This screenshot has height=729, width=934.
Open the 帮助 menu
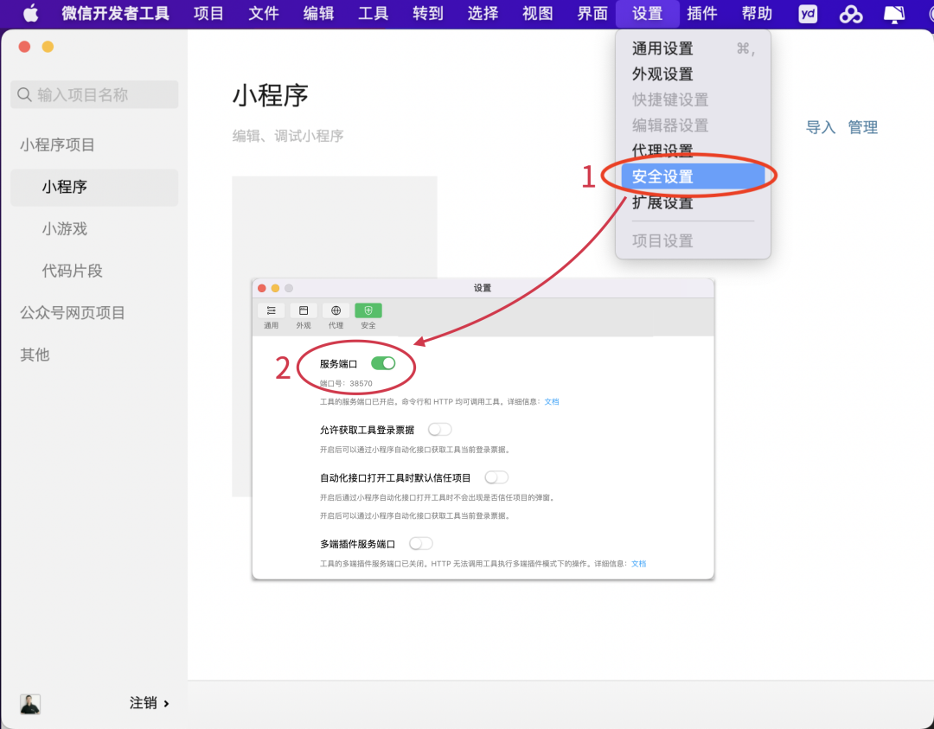pyautogui.click(x=757, y=13)
